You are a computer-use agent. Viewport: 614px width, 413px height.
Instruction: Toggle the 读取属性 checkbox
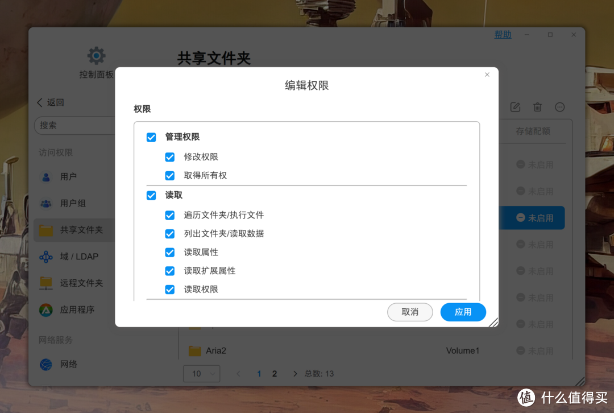pyautogui.click(x=169, y=253)
